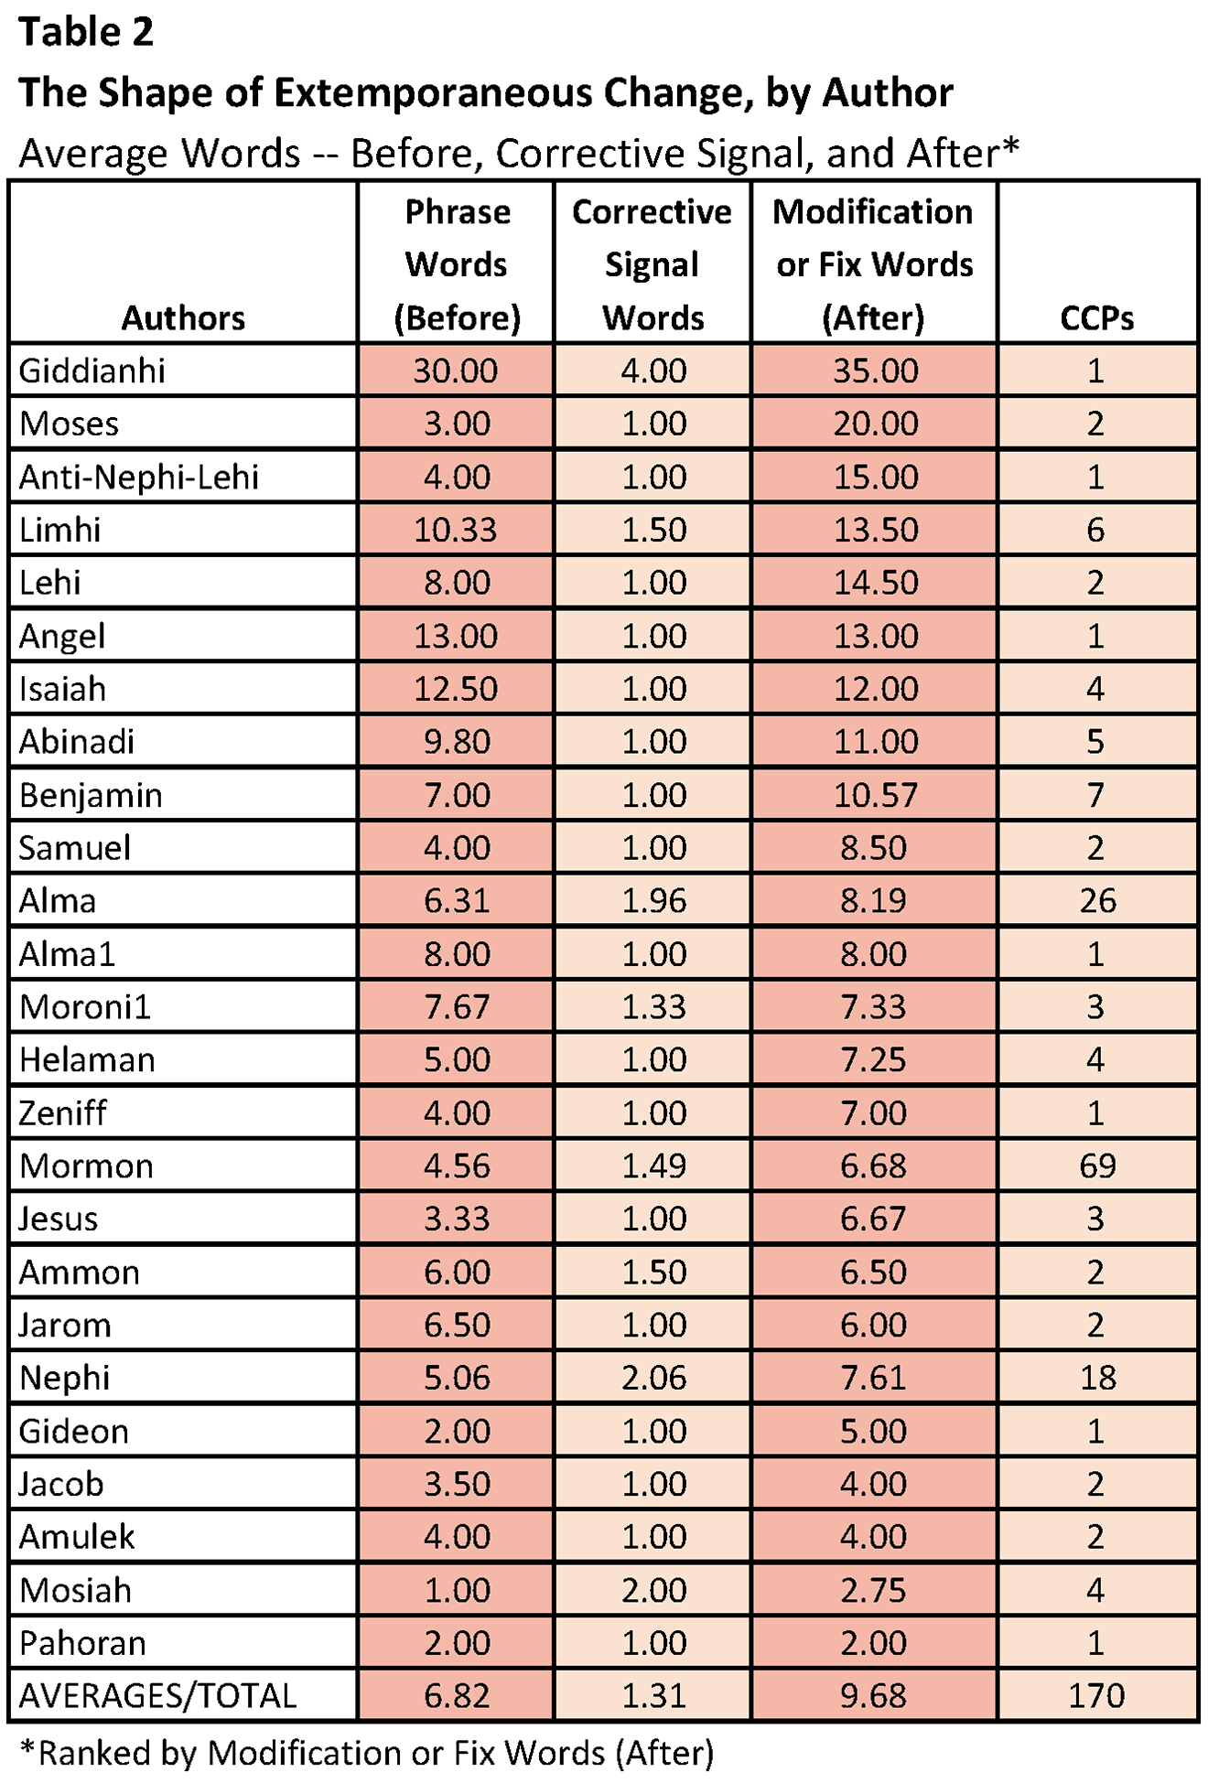Select the Corrective Signal Words header
Screen dimensions: 1208x1783
coord(652,264)
